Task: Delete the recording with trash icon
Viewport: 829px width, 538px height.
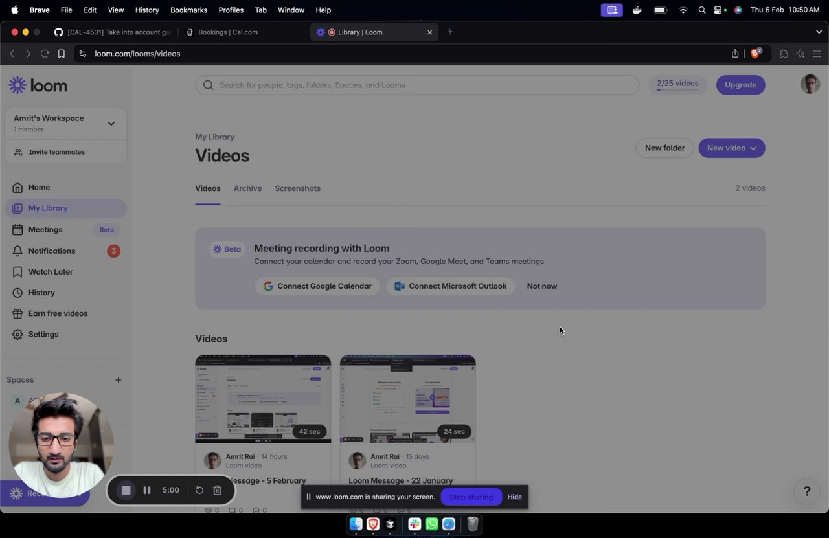Action: tap(218, 490)
